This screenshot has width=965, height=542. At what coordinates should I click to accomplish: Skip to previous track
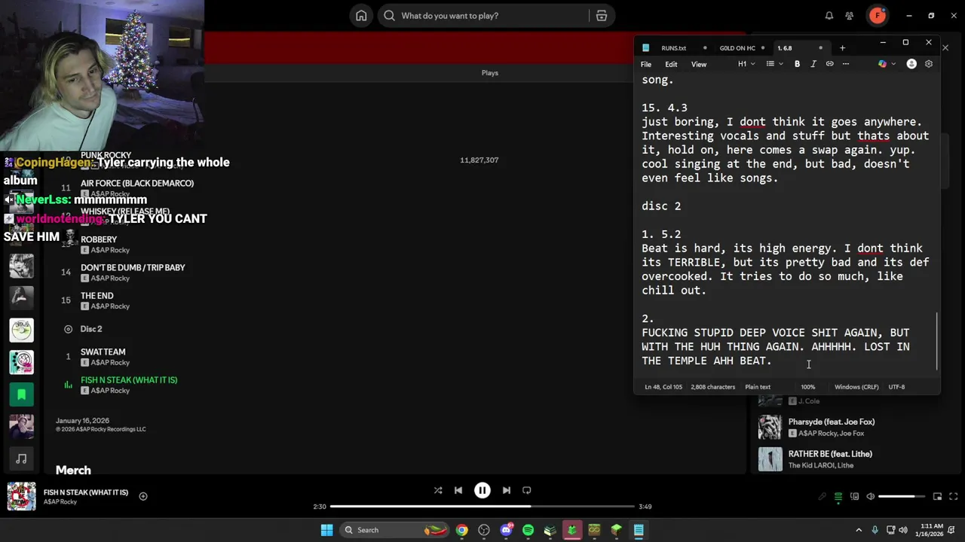pyautogui.click(x=458, y=490)
